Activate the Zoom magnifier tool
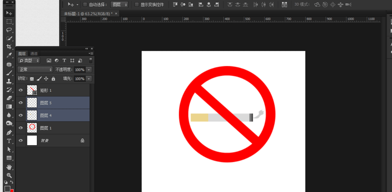 click(9, 176)
